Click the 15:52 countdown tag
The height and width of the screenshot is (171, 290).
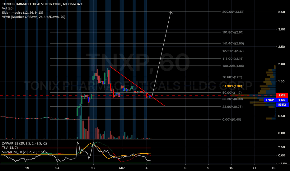coord(282,105)
